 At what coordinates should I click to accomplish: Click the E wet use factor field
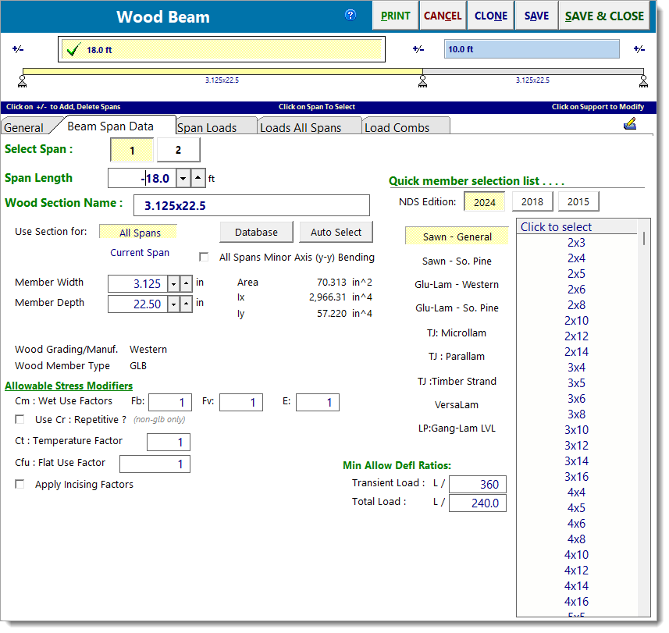coord(318,402)
